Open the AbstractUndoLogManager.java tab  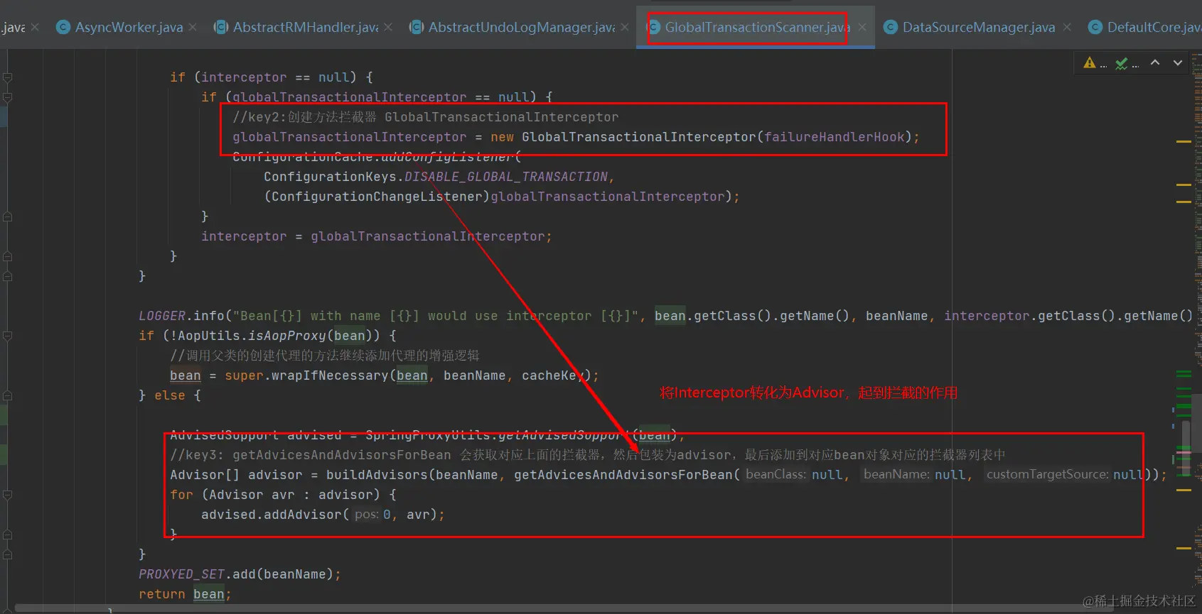coord(522,27)
